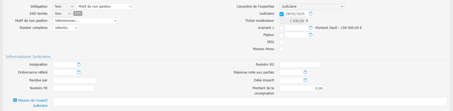
Task: Expand Caractère de l'expertise dropdown
Action: 312,7
